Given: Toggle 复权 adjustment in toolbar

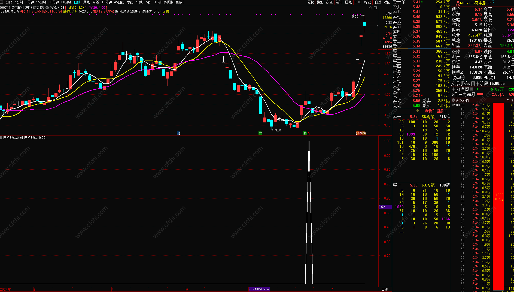Looking at the screenshot, I should click(x=311, y=2).
